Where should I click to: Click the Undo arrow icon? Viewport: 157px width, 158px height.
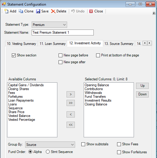click(x=73, y=11)
